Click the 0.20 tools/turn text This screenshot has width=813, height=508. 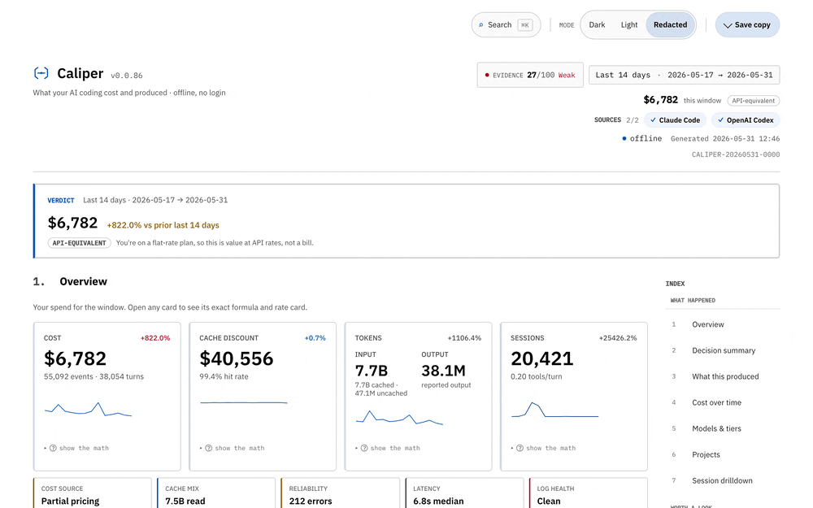[x=536, y=376]
